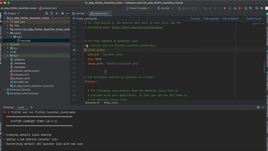Hide the Terminal panel with minus icon
This screenshot has height=151, width=268.
click(x=263, y=107)
